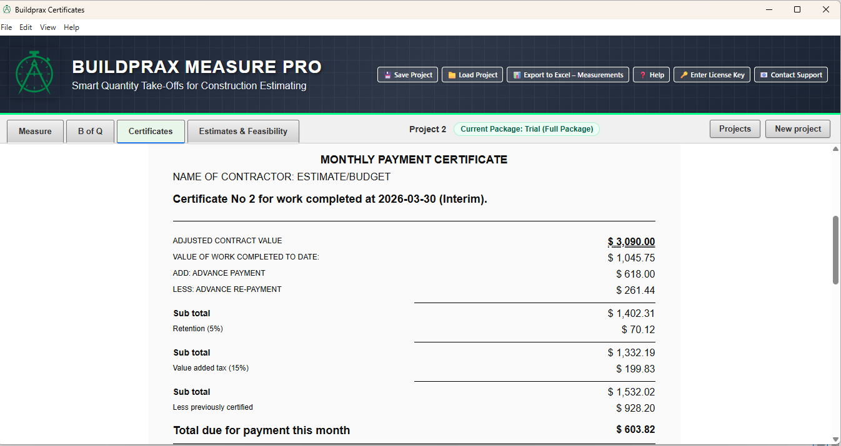Open the Help menu in menu bar
This screenshot has height=446, width=841.
pyautogui.click(x=71, y=27)
